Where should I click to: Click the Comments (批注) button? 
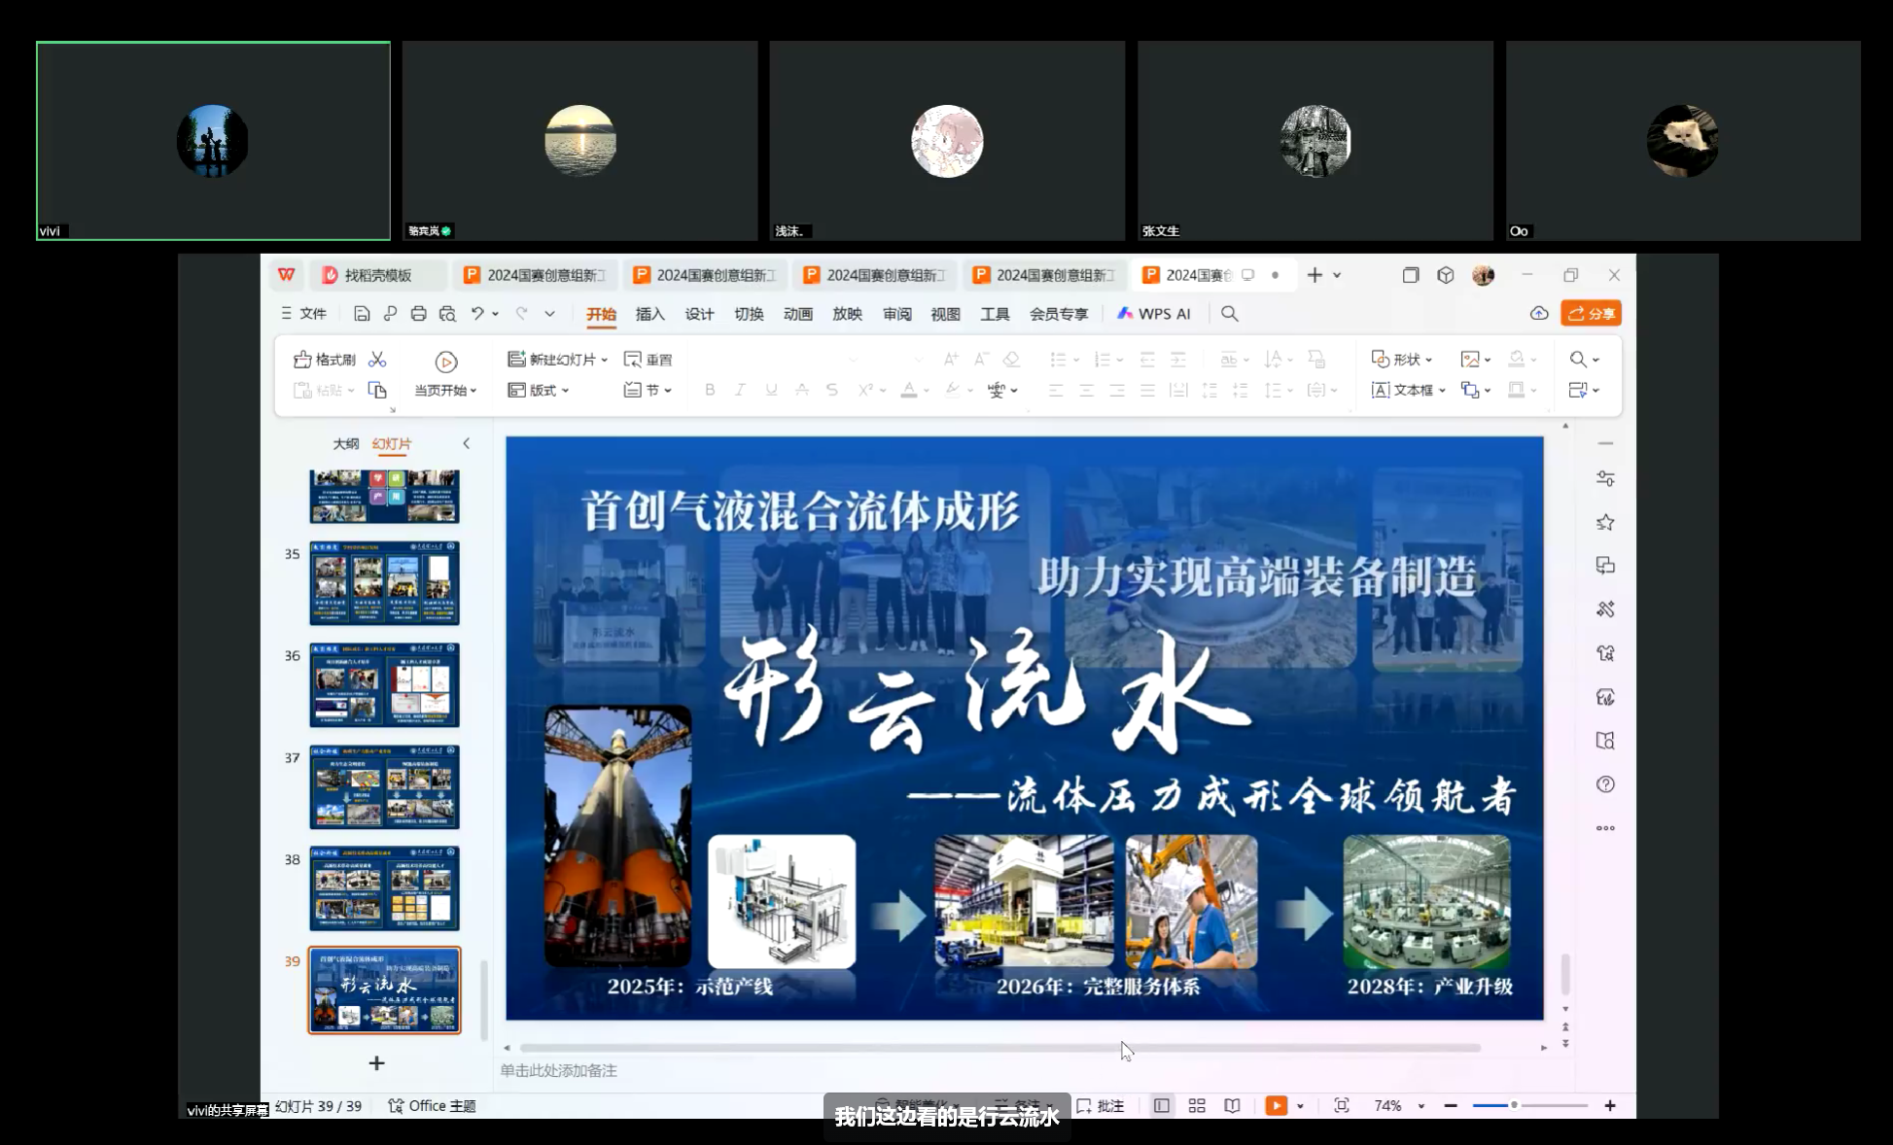[1101, 1106]
